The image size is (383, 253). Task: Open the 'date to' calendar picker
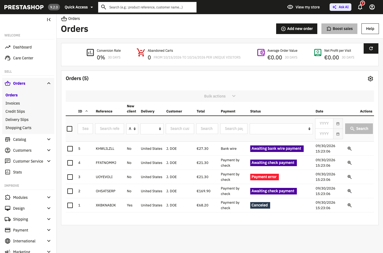pyautogui.click(x=338, y=134)
